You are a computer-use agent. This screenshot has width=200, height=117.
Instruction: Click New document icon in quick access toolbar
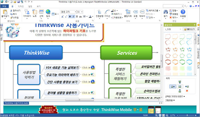point(11,2)
